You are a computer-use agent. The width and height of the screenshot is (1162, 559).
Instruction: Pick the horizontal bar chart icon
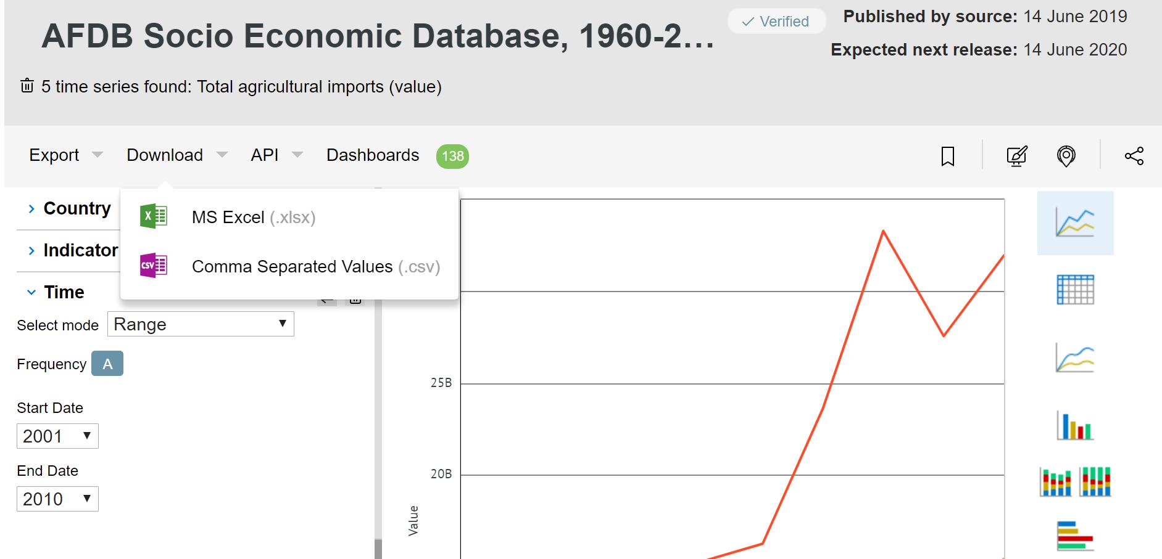pos(1075,535)
